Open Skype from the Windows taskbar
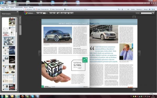The height and width of the screenshot is (98, 157). click(32, 96)
